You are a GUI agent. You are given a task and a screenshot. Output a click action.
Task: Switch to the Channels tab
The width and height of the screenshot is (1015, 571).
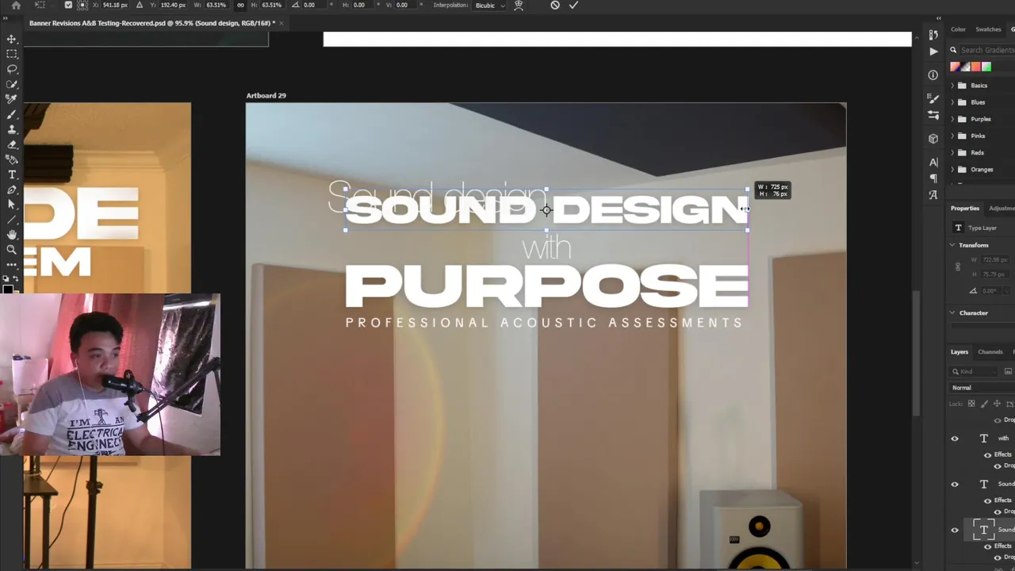(x=990, y=352)
